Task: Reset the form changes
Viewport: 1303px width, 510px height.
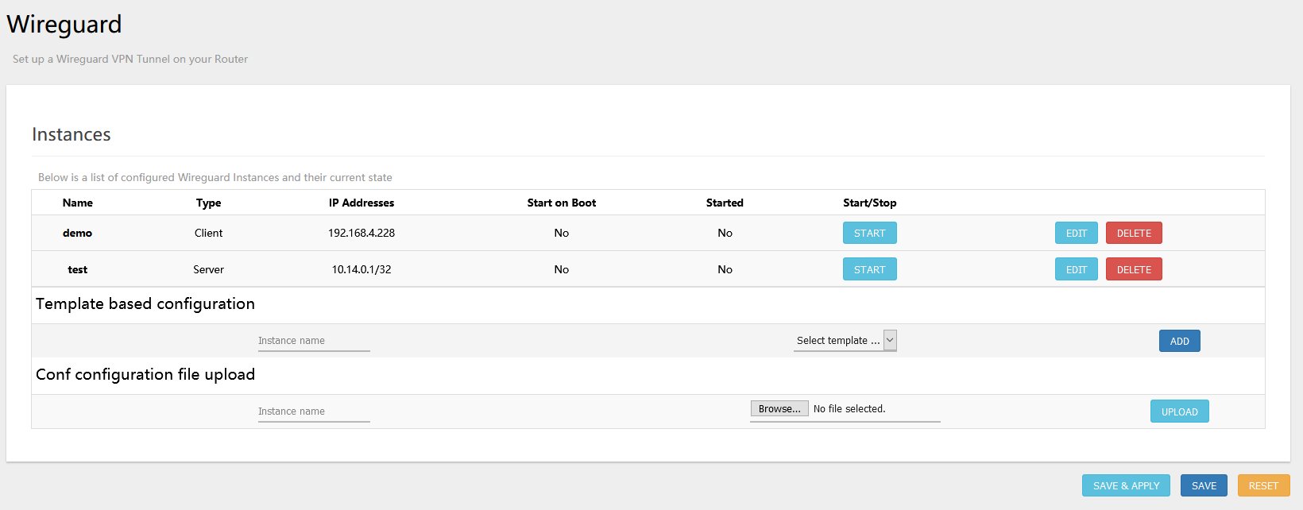Action: (x=1263, y=485)
